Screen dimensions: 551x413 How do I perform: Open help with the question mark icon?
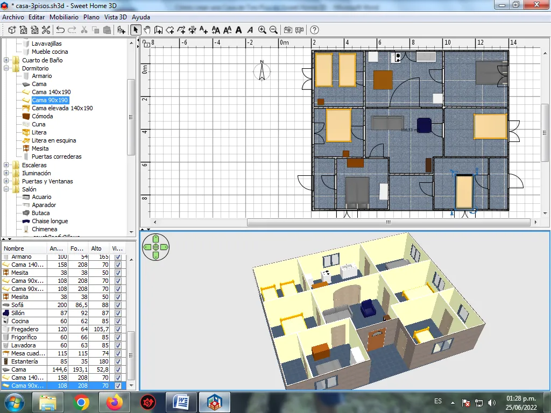click(314, 30)
